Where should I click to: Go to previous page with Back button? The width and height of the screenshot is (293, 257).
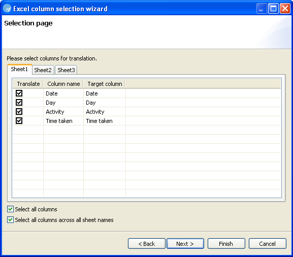147,244
